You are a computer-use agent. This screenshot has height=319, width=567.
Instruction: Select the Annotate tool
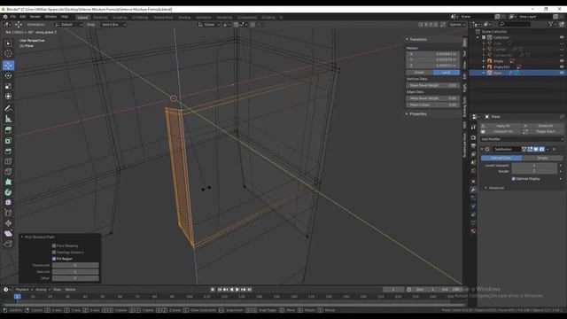(8, 108)
